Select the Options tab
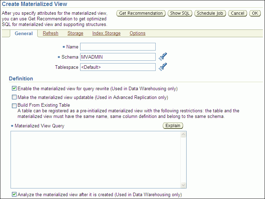 (x=137, y=33)
